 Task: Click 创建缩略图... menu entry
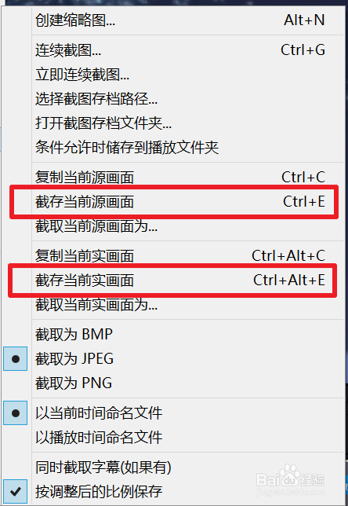coord(174,20)
